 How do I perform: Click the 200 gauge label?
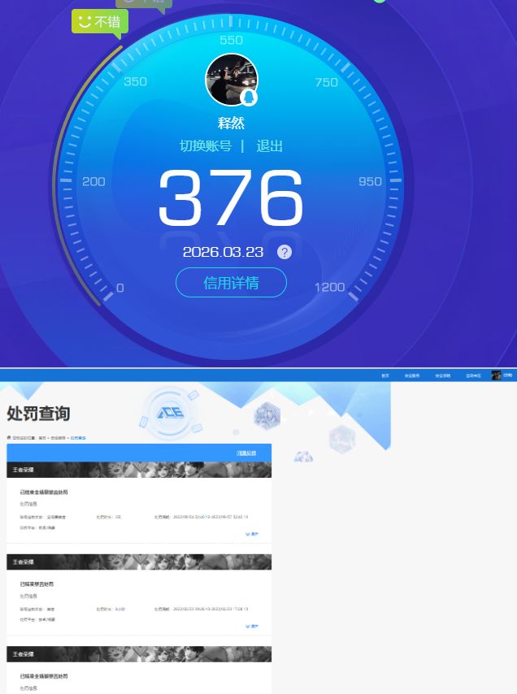click(x=93, y=181)
